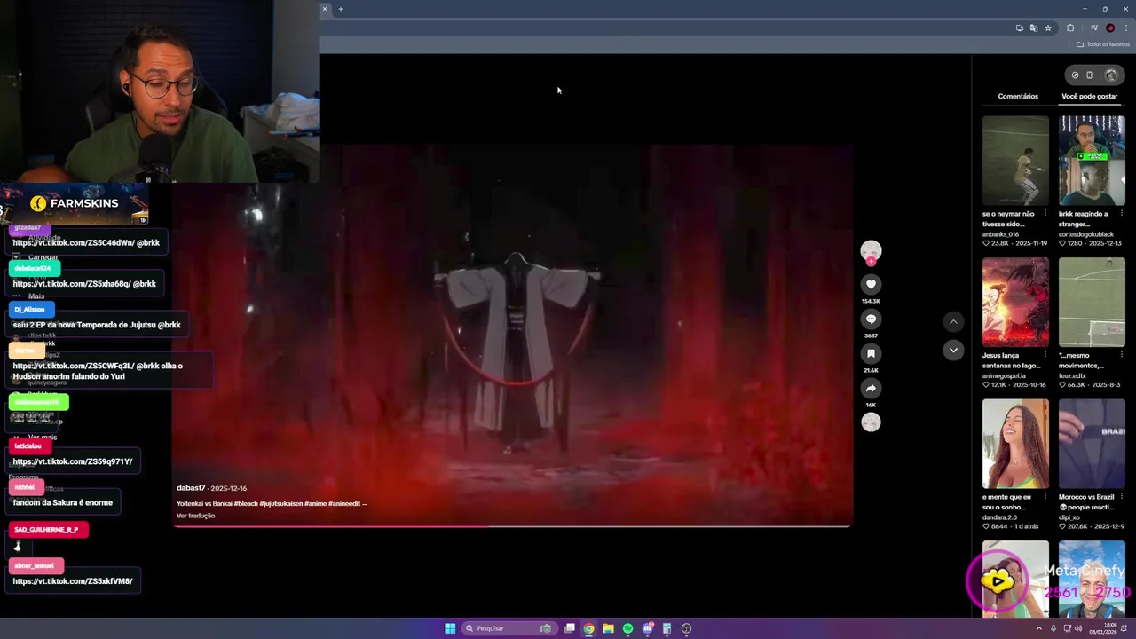Open OBS Studio from the taskbar
This screenshot has height=639, width=1136.
coord(686,628)
